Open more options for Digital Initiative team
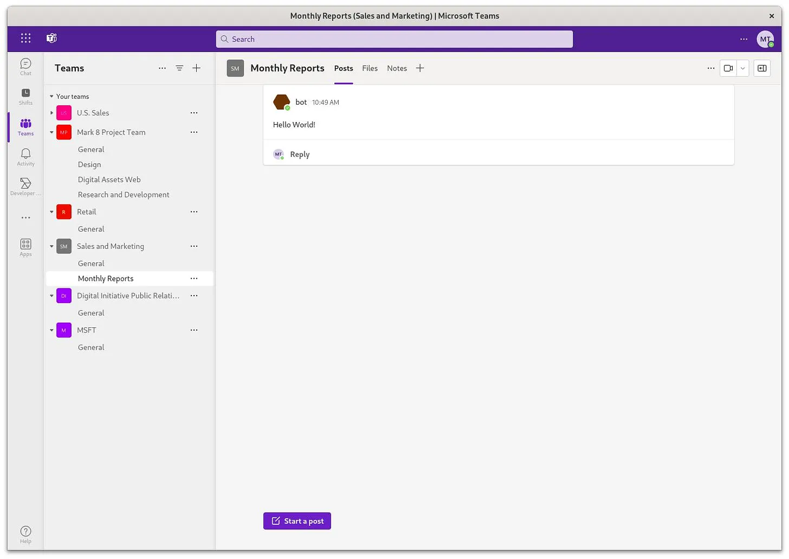 coord(194,296)
